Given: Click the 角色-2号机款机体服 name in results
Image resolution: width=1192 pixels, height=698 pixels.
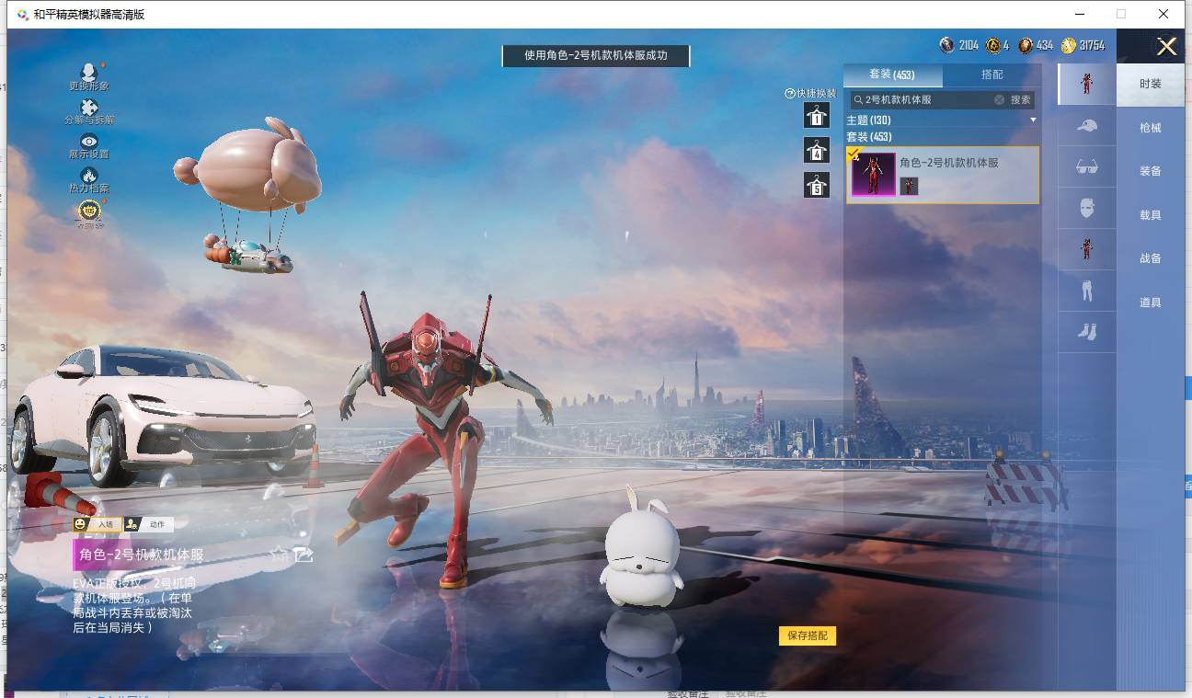Looking at the screenshot, I should click(949, 163).
